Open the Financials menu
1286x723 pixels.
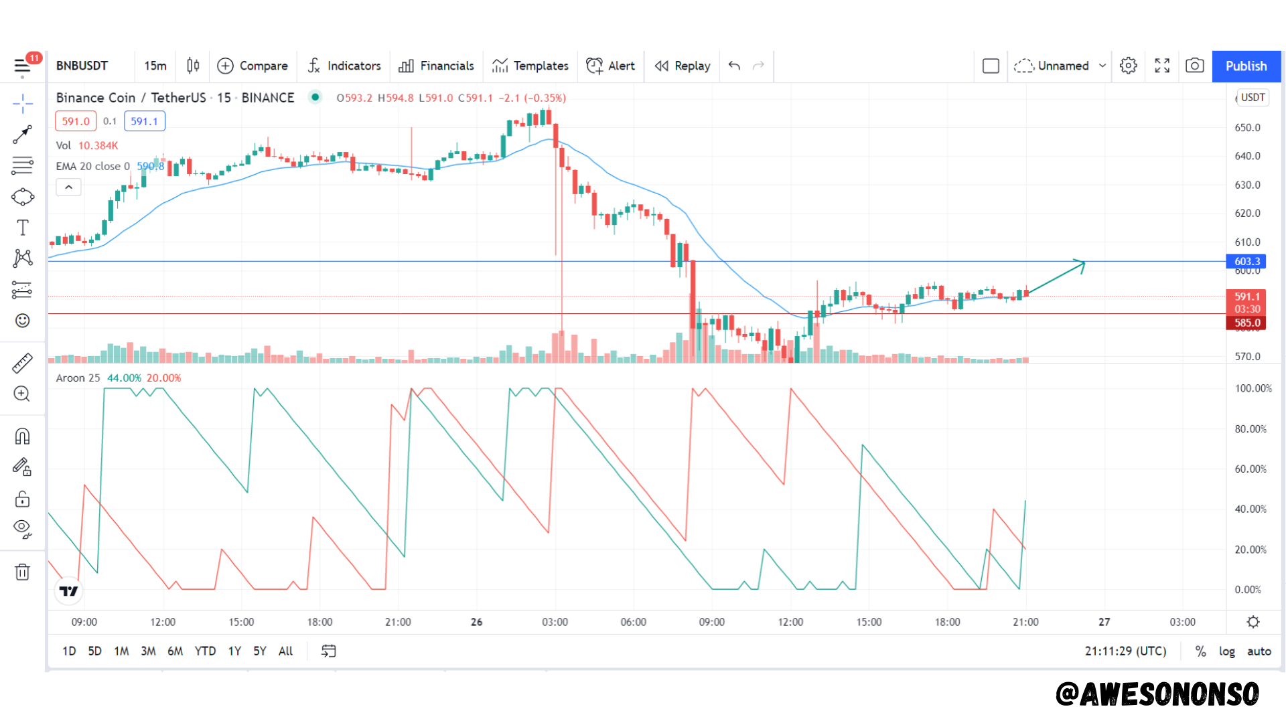point(436,66)
